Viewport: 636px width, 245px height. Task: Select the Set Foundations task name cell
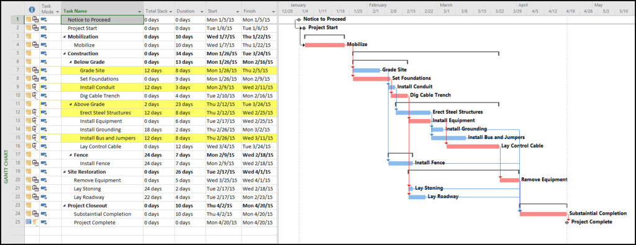point(102,79)
